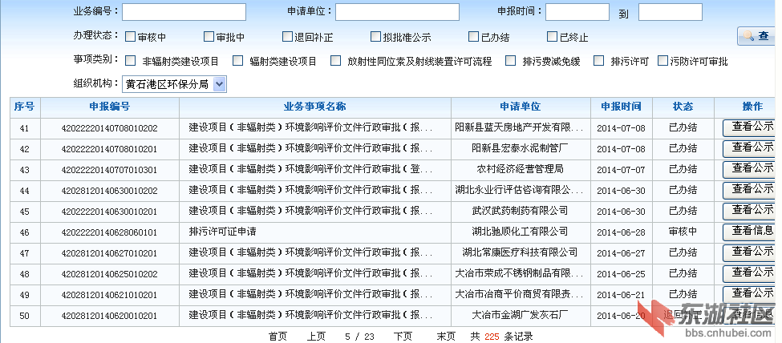Viewport: 782px width, 343px height.
Task: Select 申报编号 42022220140707010301
Action: [109, 170]
